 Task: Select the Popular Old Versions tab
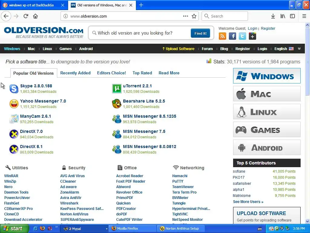pyautogui.click(x=34, y=73)
